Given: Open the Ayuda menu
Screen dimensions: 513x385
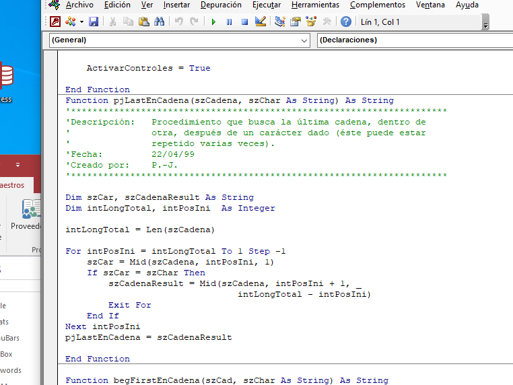Looking at the screenshot, I should point(467,5).
